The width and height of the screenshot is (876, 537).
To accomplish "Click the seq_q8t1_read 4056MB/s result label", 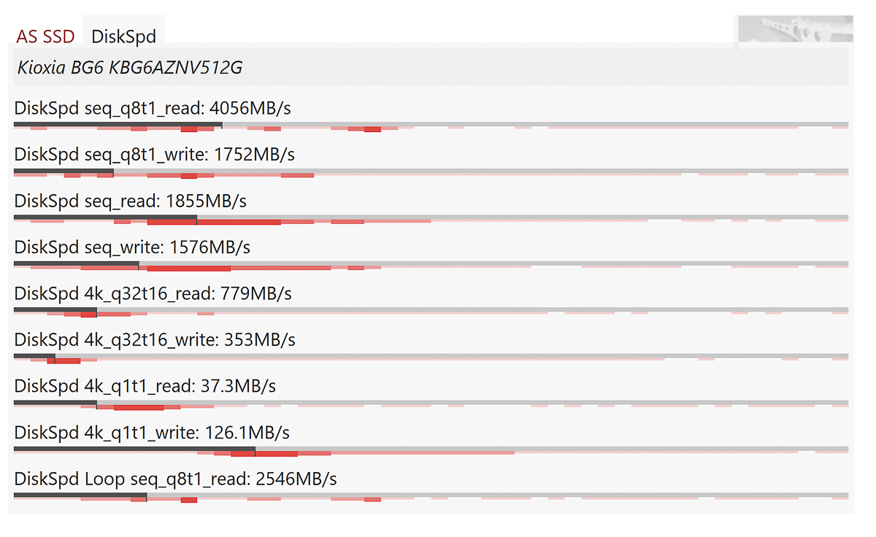I will click(x=153, y=109).
